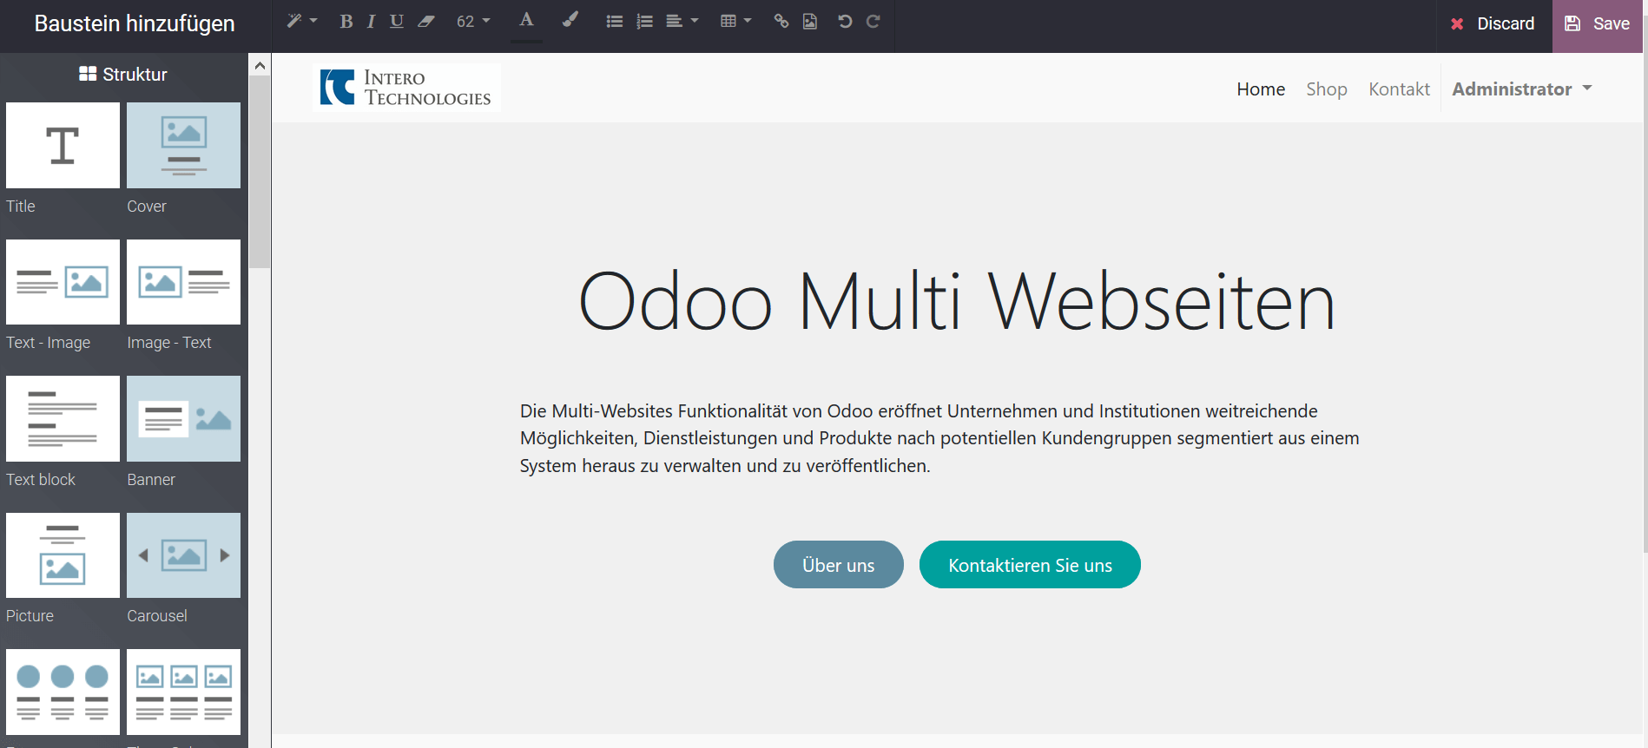Pick the Banner snippet
Viewport: 1648px width, 748px height.
(183, 418)
